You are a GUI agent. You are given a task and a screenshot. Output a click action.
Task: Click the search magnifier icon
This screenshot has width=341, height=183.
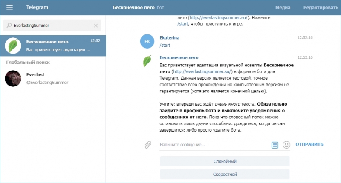[x=9, y=26]
